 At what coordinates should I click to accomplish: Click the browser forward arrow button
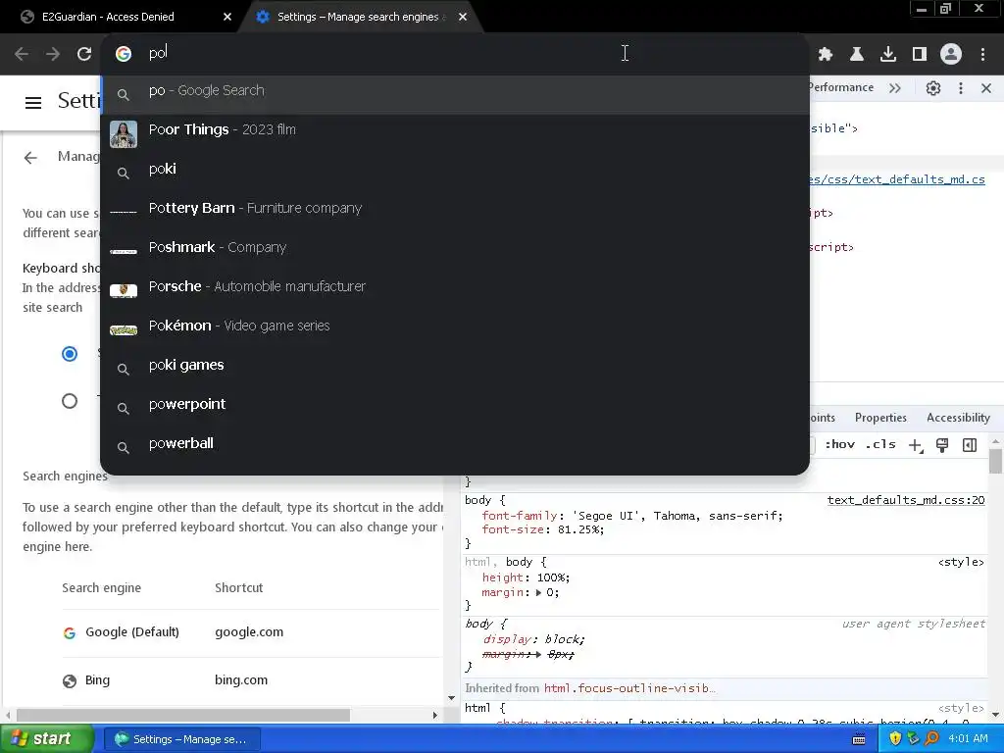click(x=53, y=55)
